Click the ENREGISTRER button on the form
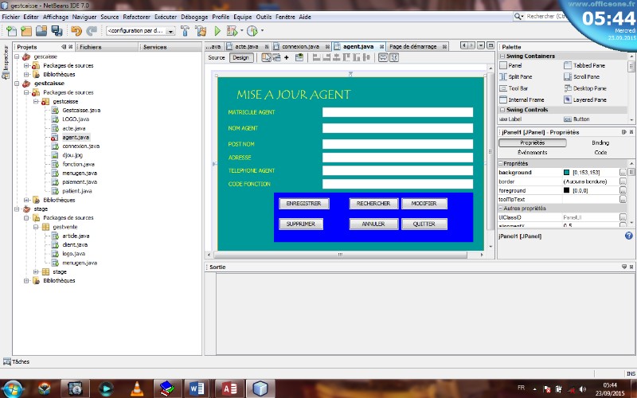 point(303,204)
